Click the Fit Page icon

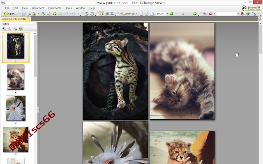pos(147,14)
